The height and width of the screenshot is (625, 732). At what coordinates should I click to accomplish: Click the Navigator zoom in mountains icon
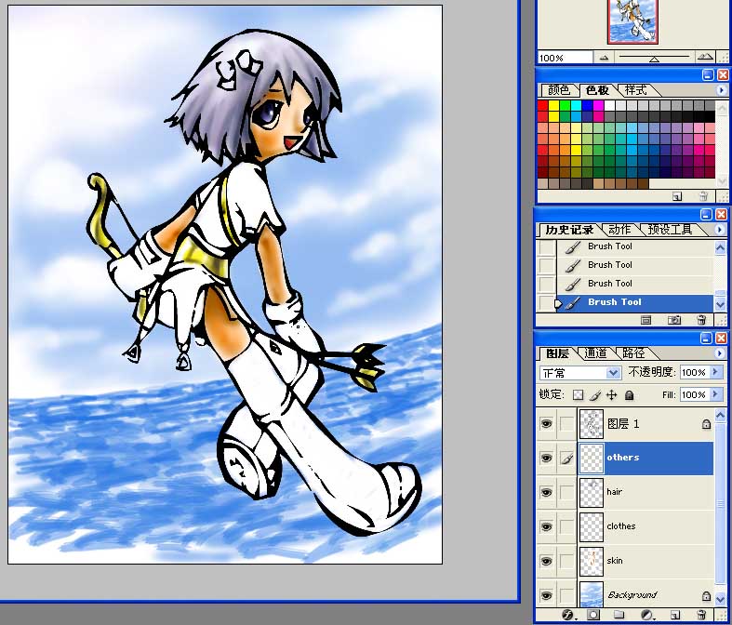[x=704, y=58]
